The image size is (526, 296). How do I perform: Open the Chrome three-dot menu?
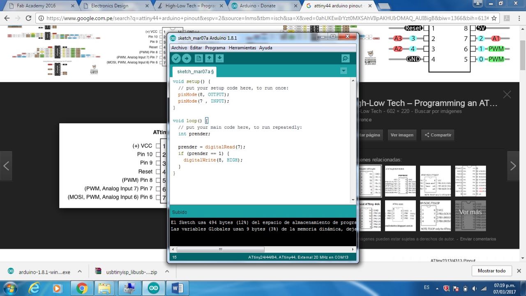coord(519,18)
